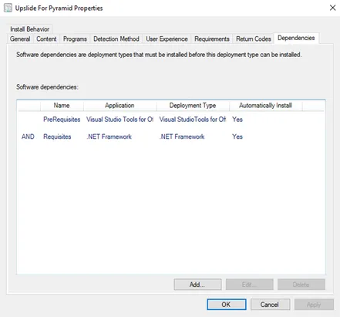Switch to the Install Behavior tab
Image resolution: width=340 pixels, height=317 pixels.
(x=29, y=29)
